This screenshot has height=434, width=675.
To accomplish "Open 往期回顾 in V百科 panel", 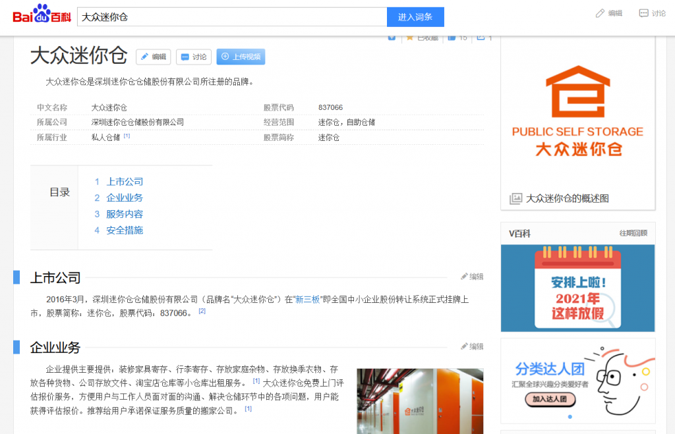I will tap(633, 233).
